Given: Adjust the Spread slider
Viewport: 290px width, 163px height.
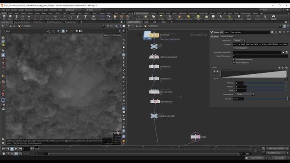Looking at the screenshot, I should click(266, 99).
